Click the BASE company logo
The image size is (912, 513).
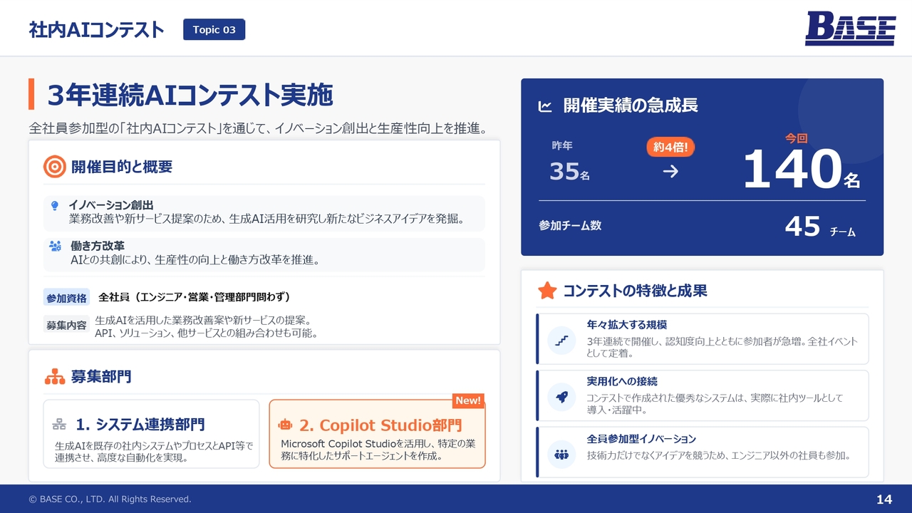coord(850,29)
